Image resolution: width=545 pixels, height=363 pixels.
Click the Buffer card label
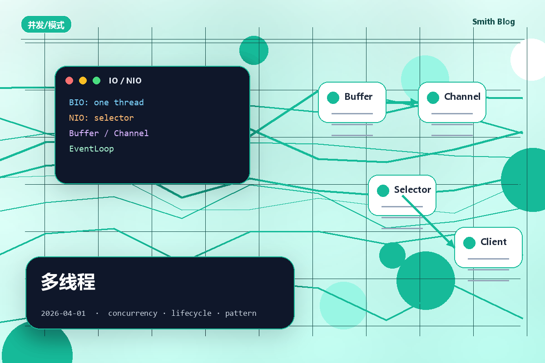pos(358,97)
